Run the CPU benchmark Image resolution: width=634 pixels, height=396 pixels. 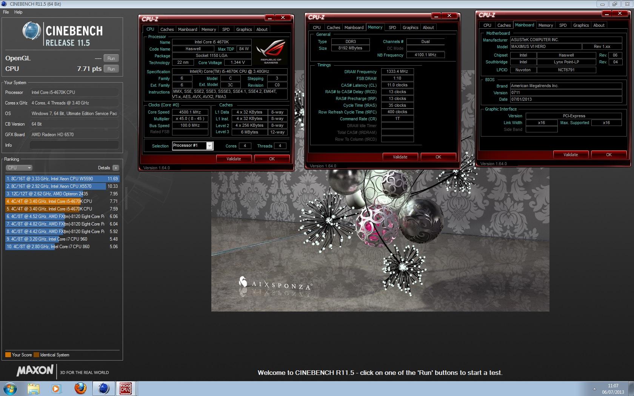[x=111, y=69]
